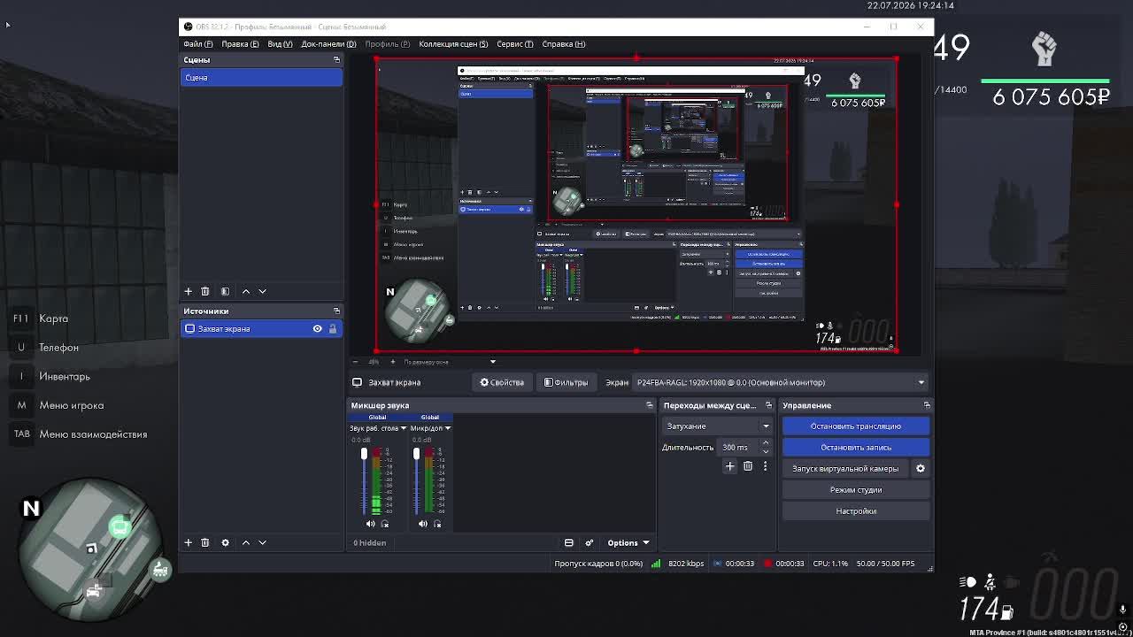Mute desktop audio speaker icon
Screen dimensions: 1133x637
pos(370,524)
